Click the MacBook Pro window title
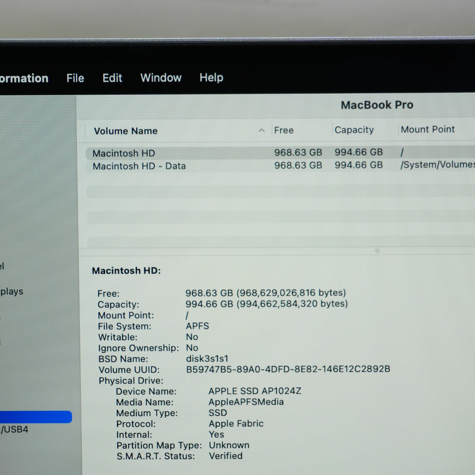 [x=377, y=105]
